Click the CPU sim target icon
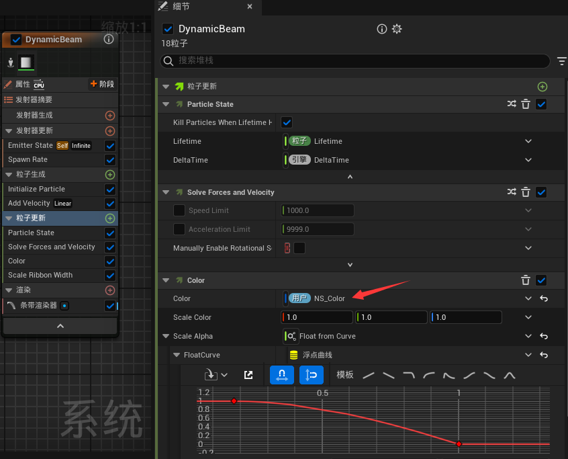Viewport: 568px width, 459px height. 39,85
